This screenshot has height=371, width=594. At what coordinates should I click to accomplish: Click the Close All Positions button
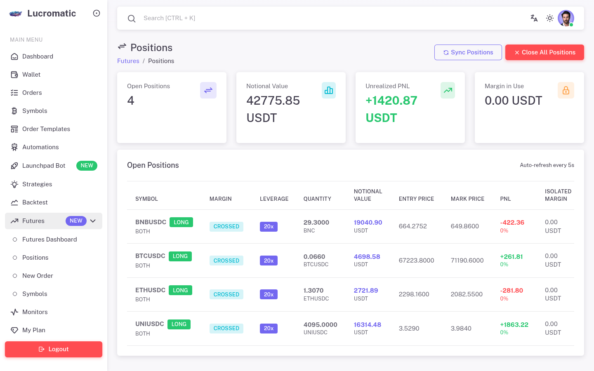pyautogui.click(x=544, y=52)
